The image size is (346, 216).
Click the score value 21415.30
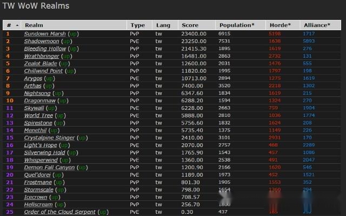pyautogui.click(x=194, y=48)
